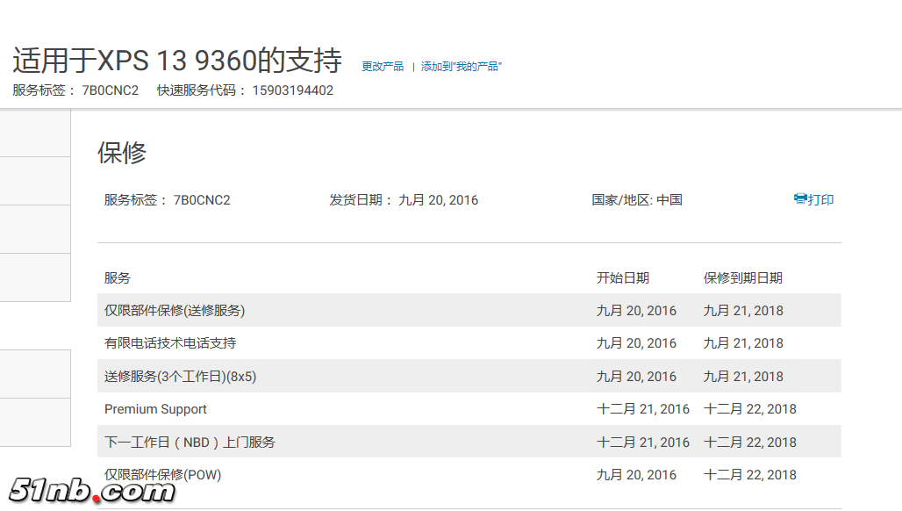The width and height of the screenshot is (902, 511).
Task: Click the 保修 section heading
Action: tap(122, 153)
